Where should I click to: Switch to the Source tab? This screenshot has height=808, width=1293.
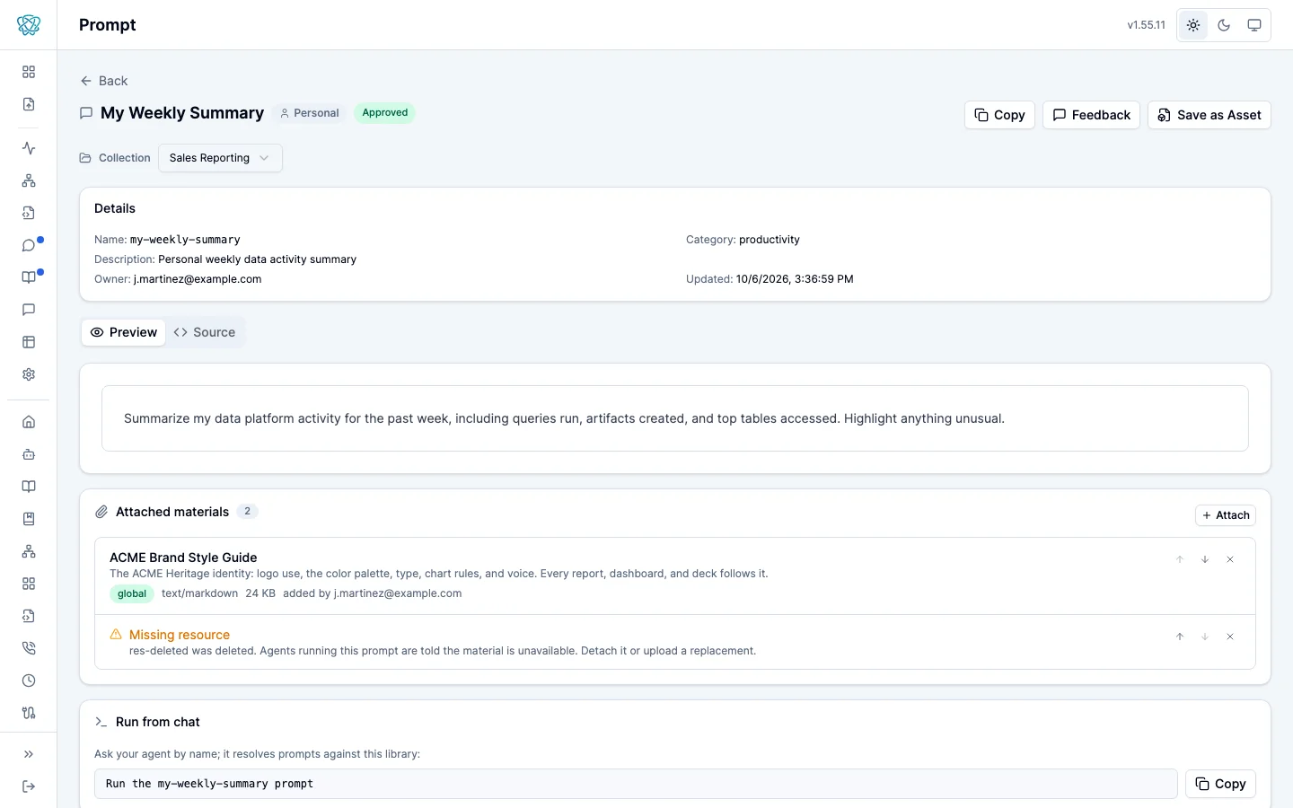coord(205,332)
